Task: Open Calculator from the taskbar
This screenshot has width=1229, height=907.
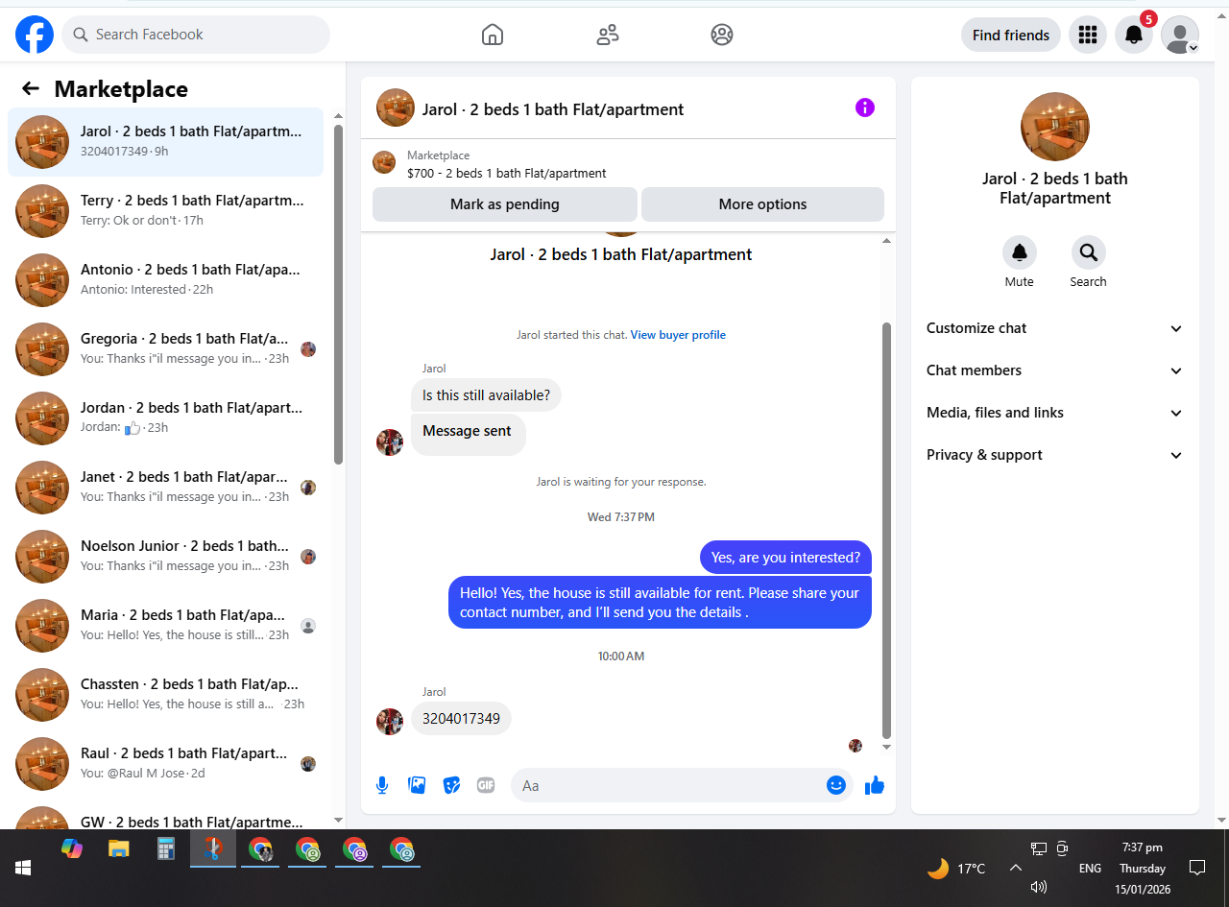Action: [165, 848]
